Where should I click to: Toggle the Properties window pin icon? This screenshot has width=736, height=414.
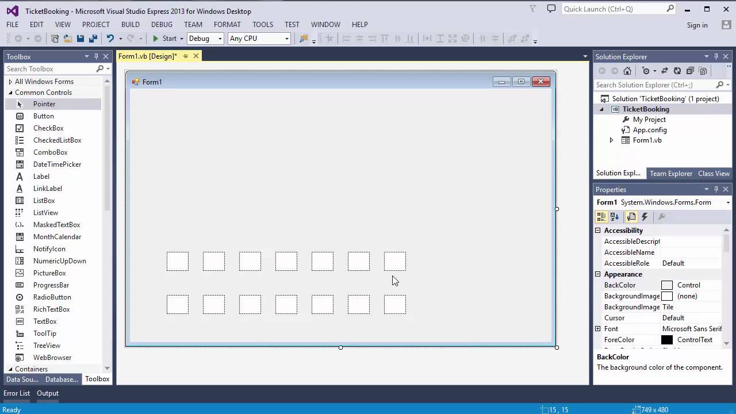716,189
